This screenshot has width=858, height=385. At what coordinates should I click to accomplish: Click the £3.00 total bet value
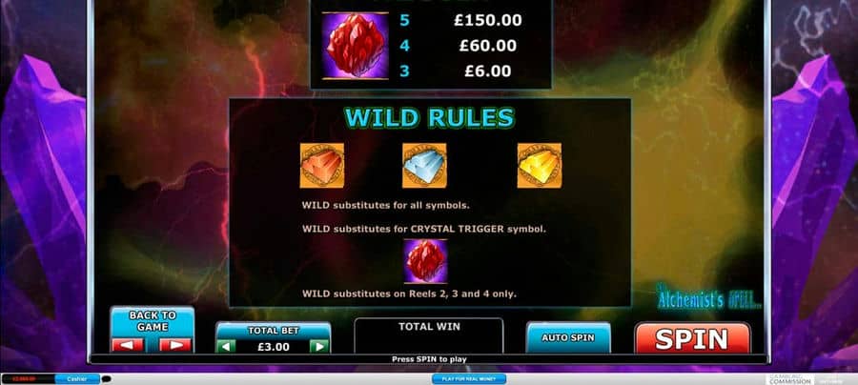pyautogui.click(x=273, y=347)
